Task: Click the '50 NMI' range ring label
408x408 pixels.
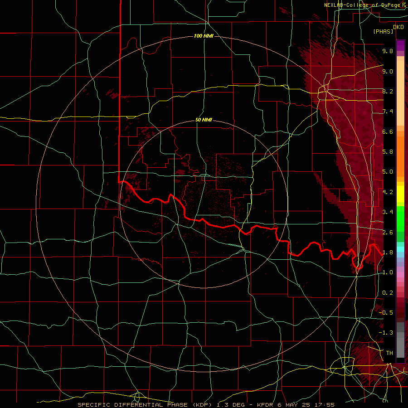Action: (204, 120)
